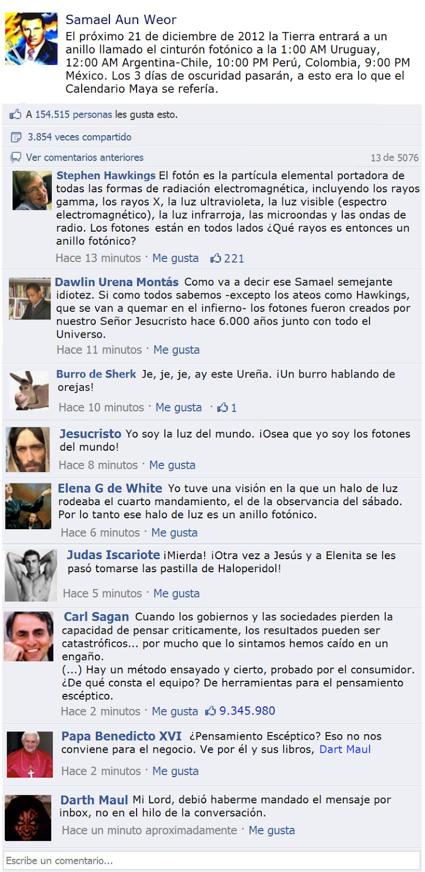425x872 pixels.
Task: Click the Escribe un comentario input box
Action: (x=212, y=861)
